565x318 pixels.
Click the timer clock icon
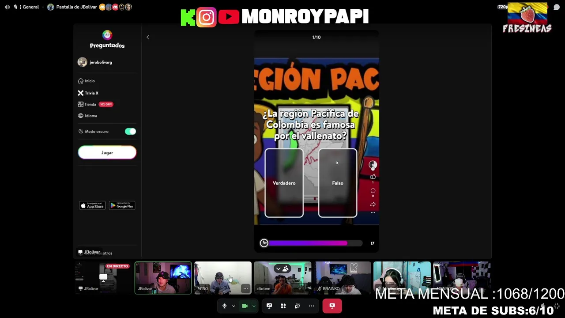point(264,243)
